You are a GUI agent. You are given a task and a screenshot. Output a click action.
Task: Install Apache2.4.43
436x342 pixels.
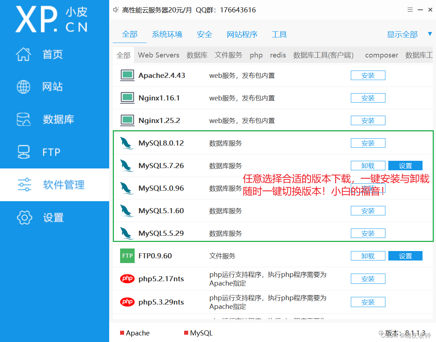pos(368,75)
